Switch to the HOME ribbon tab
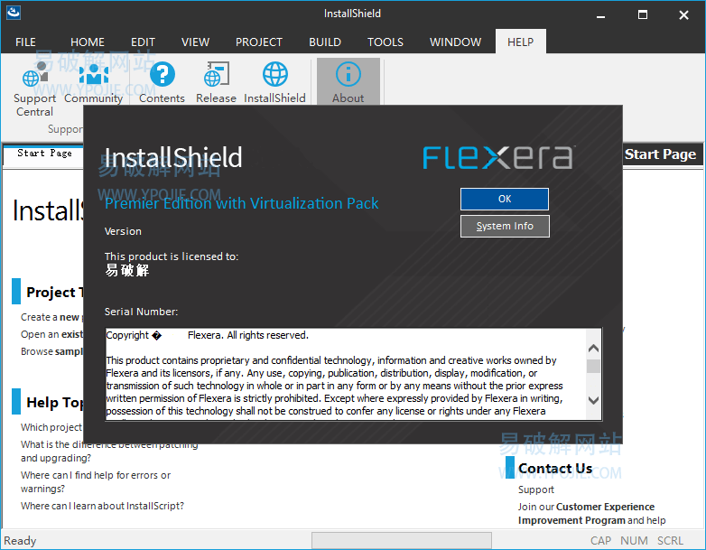 pos(88,42)
